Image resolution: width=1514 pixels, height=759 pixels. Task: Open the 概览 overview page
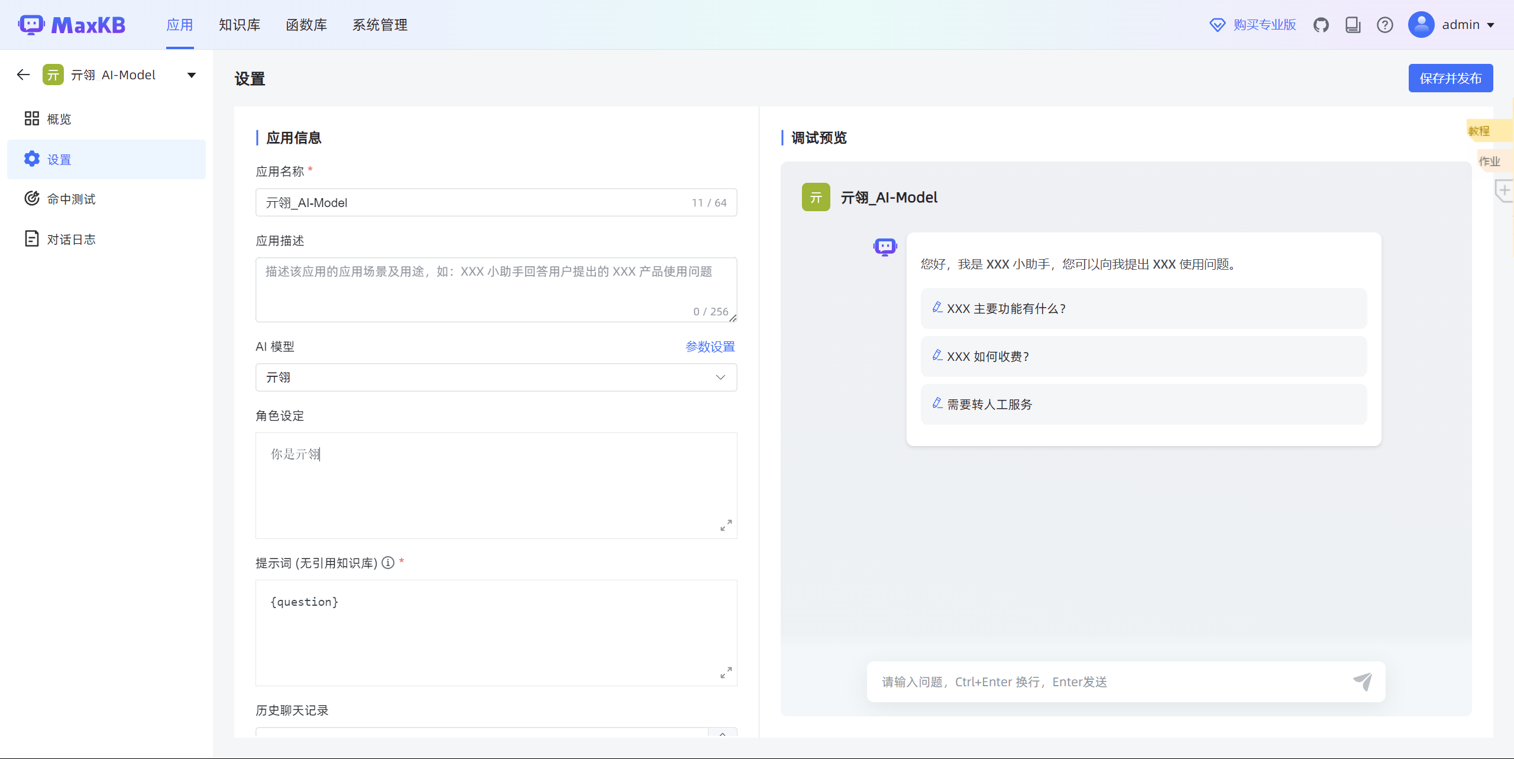click(59, 119)
